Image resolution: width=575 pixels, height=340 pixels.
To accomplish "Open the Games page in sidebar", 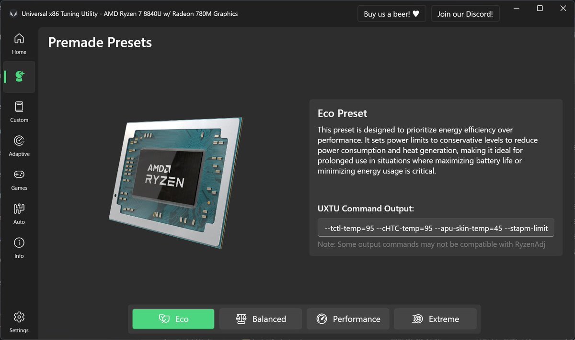I will click(19, 179).
